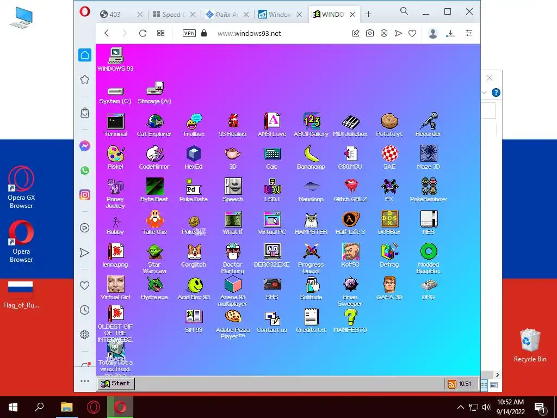Open GAFA 3D icon

click(389, 285)
